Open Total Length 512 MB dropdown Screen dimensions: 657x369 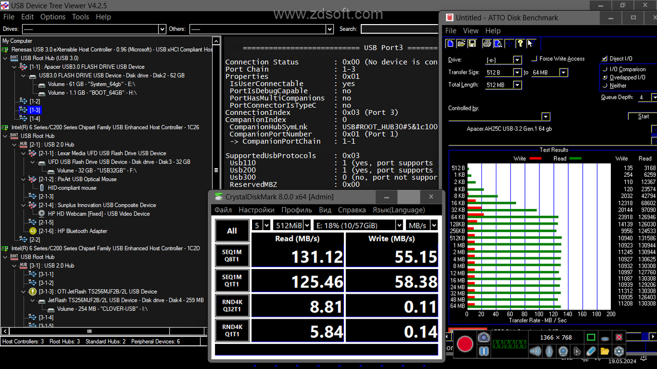pyautogui.click(x=517, y=85)
